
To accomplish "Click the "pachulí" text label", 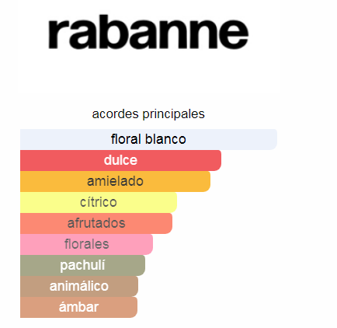I will point(82,266).
